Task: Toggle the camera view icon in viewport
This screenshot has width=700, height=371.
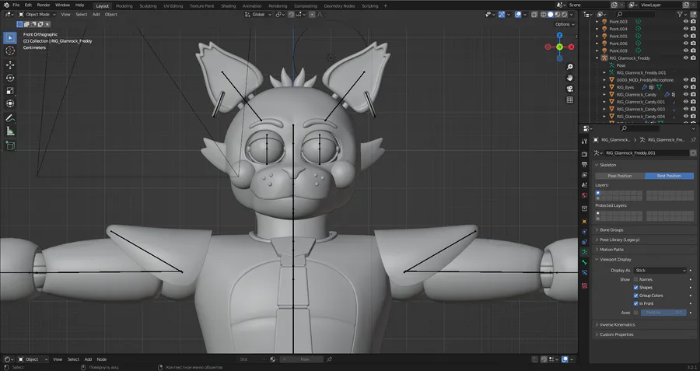Action: click(x=569, y=89)
